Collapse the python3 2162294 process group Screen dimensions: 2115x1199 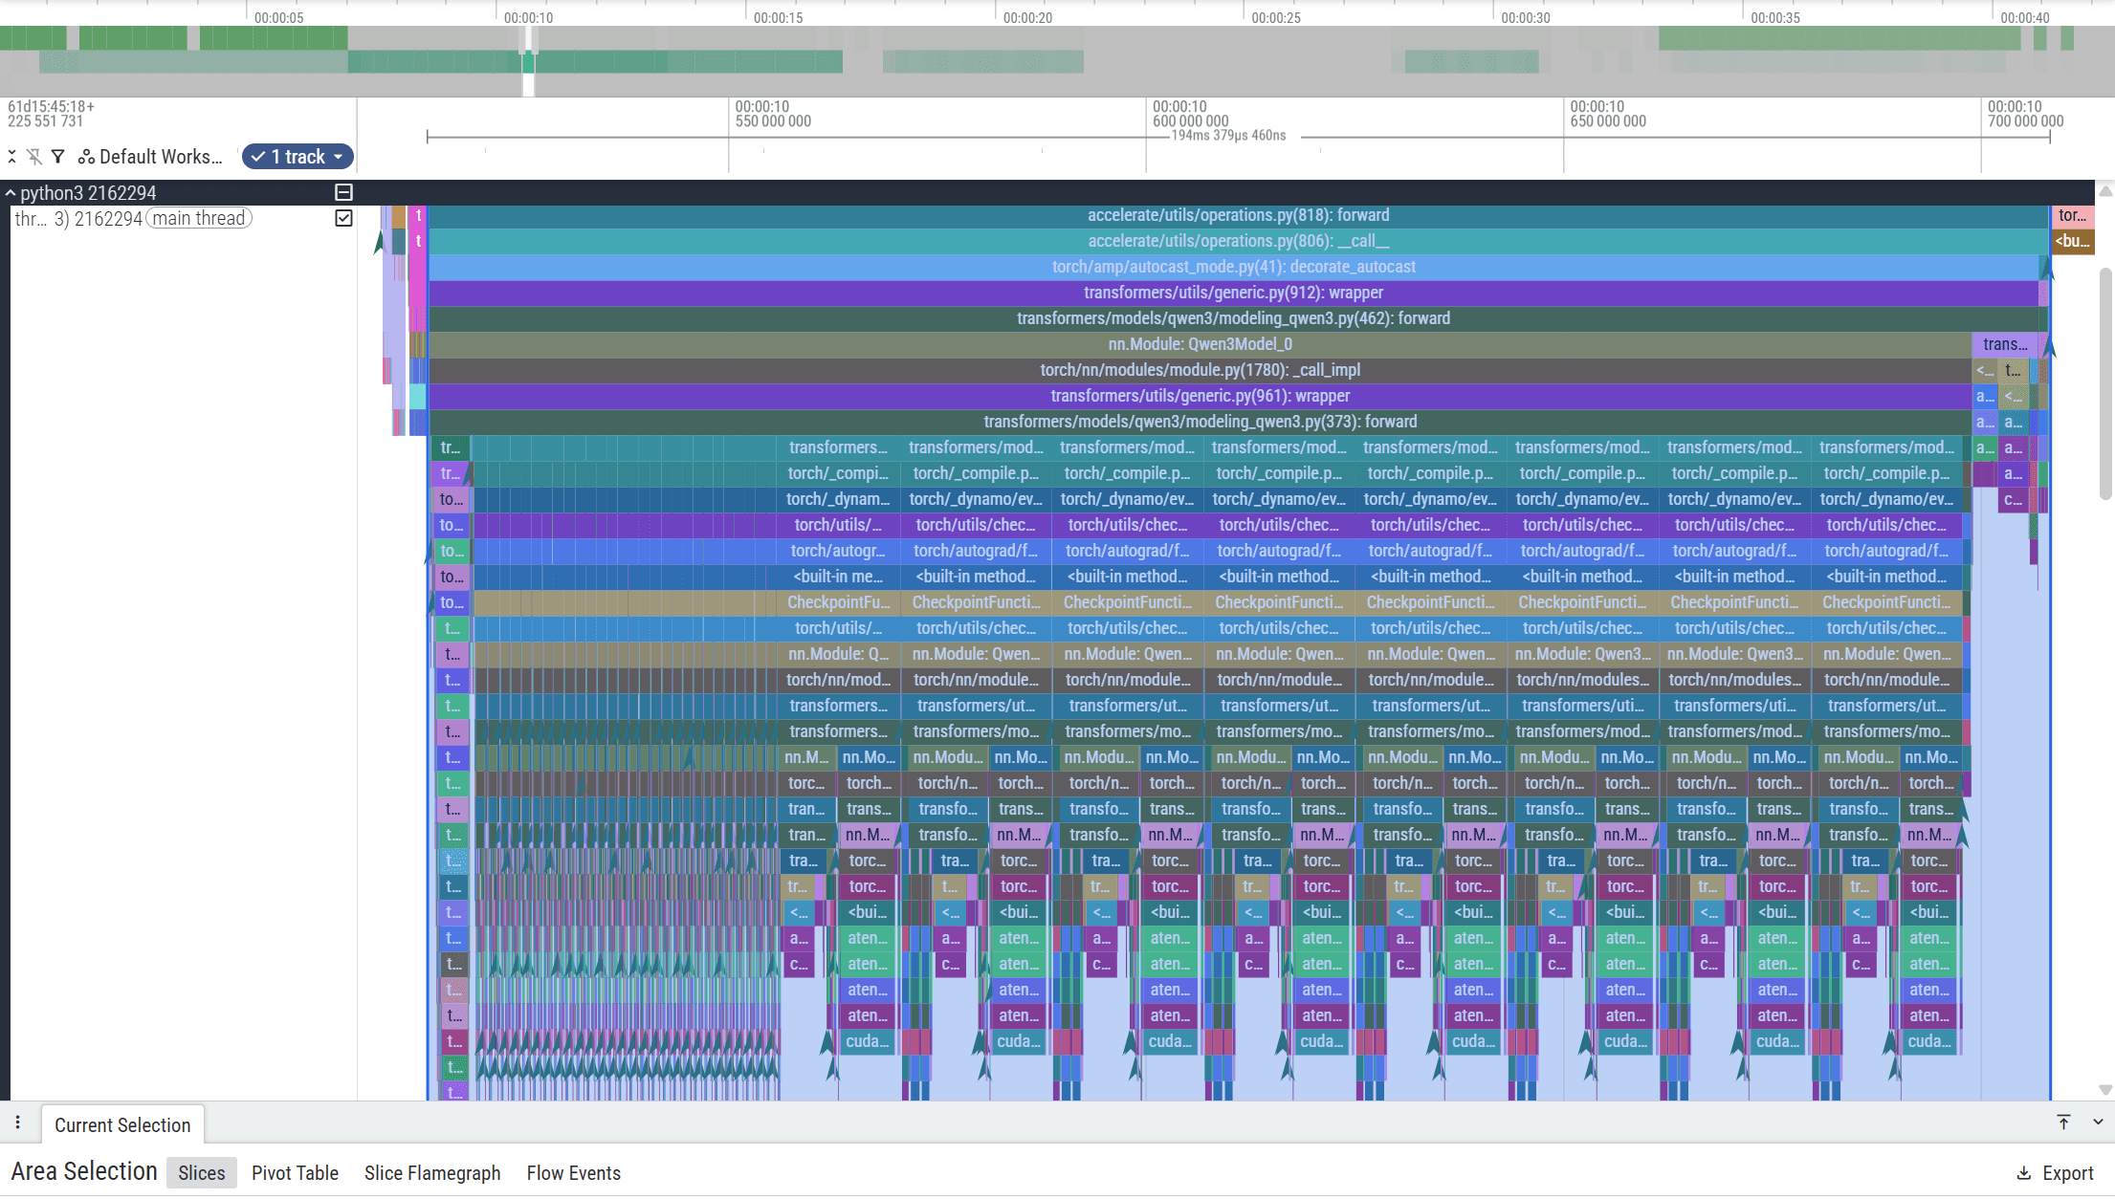tap(11, 193)
